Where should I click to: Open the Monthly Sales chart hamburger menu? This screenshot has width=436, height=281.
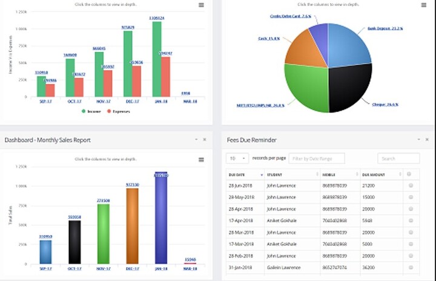coord(201,160)
